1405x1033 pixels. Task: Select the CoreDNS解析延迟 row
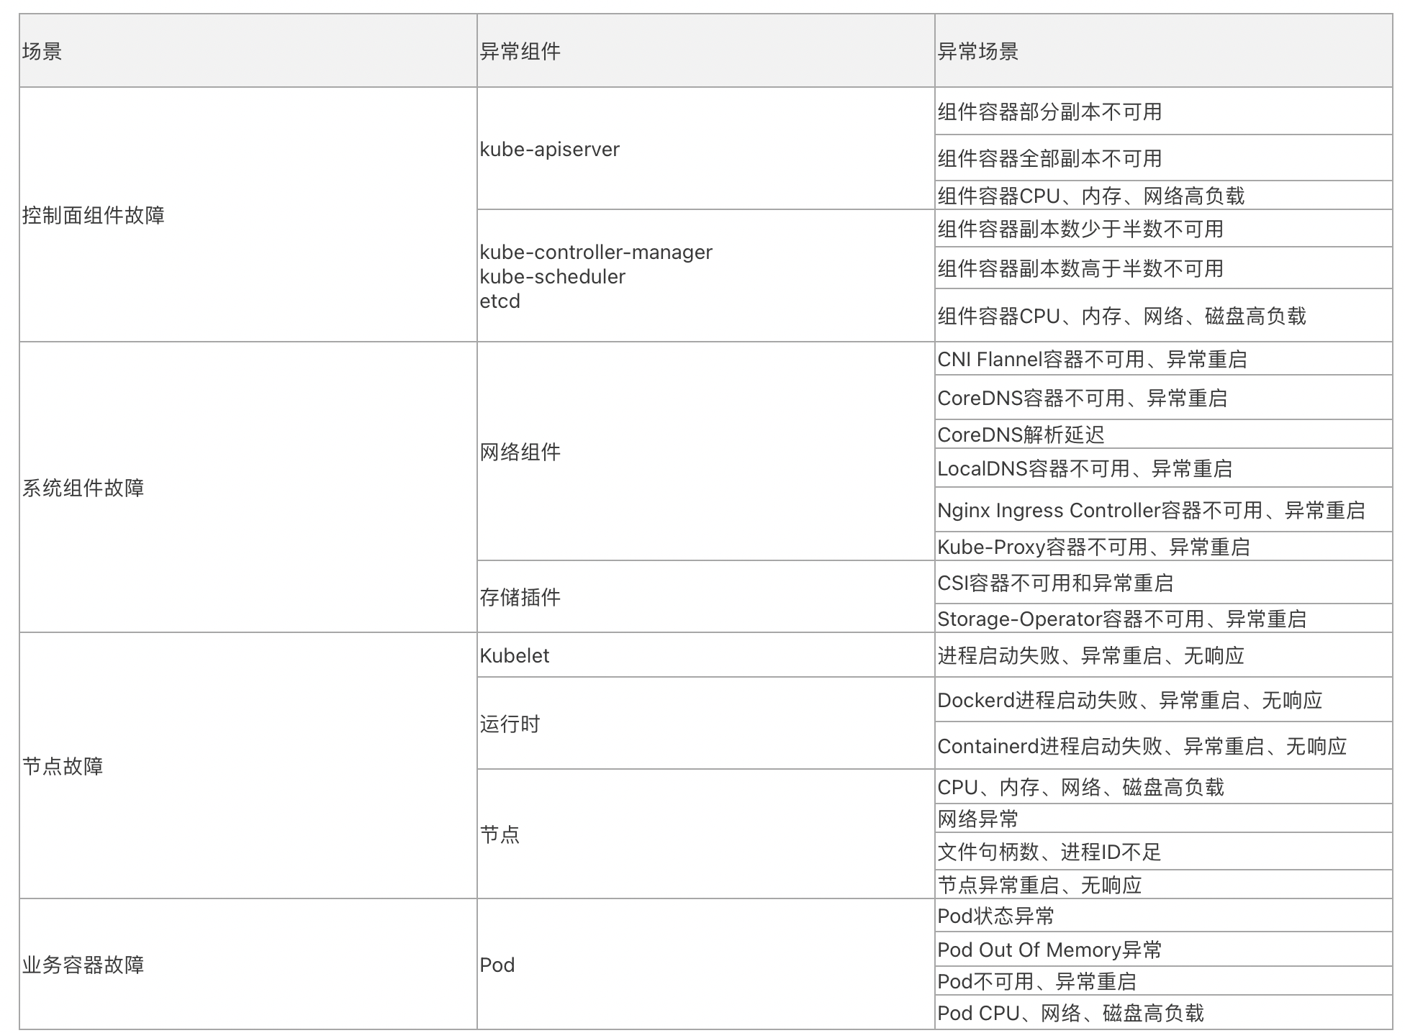1021,434
